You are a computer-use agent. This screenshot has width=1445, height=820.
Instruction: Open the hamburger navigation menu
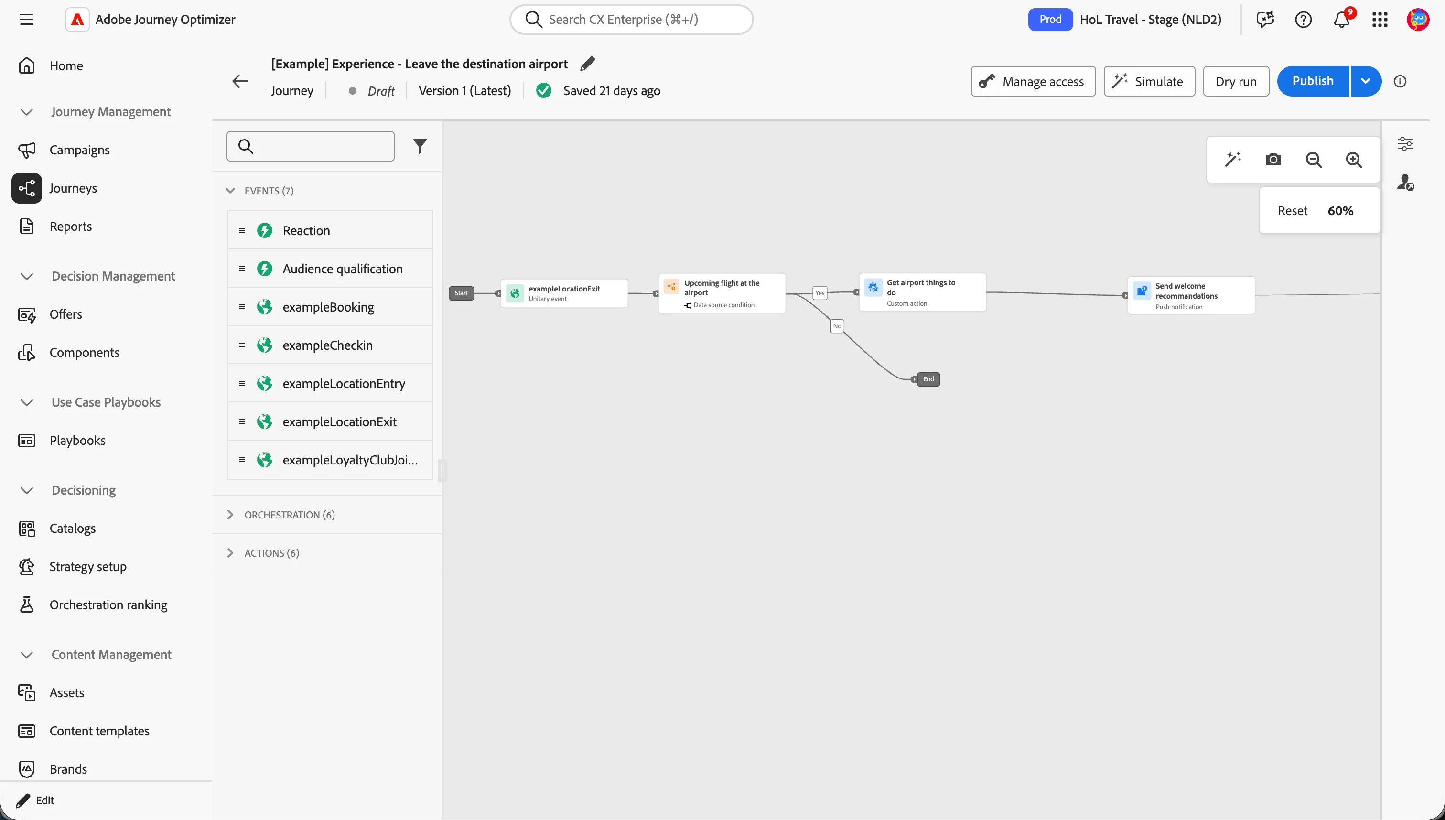coord(26,19)
